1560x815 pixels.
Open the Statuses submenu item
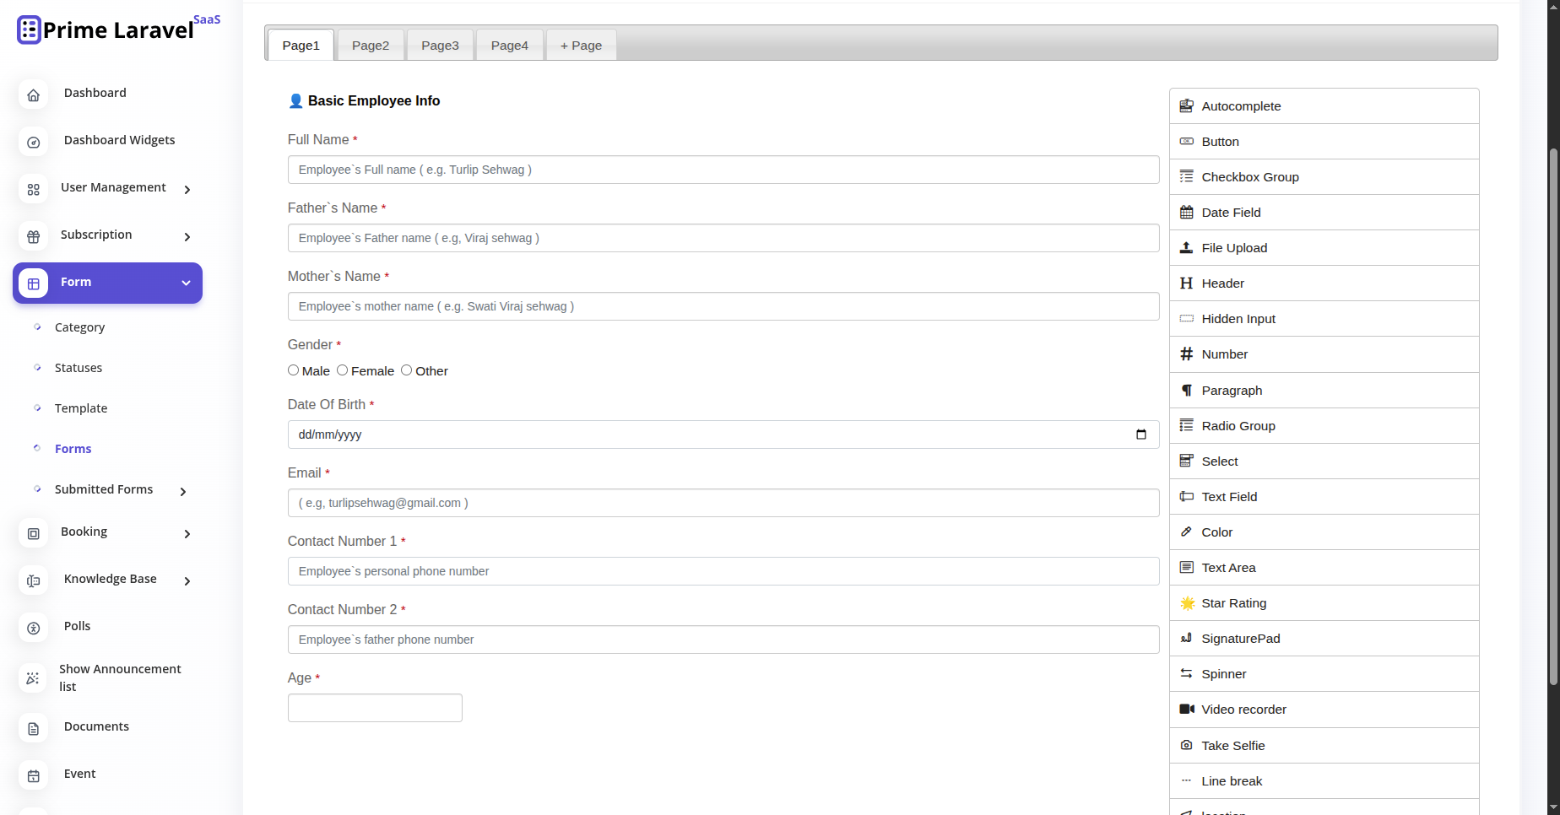[79, 368]
